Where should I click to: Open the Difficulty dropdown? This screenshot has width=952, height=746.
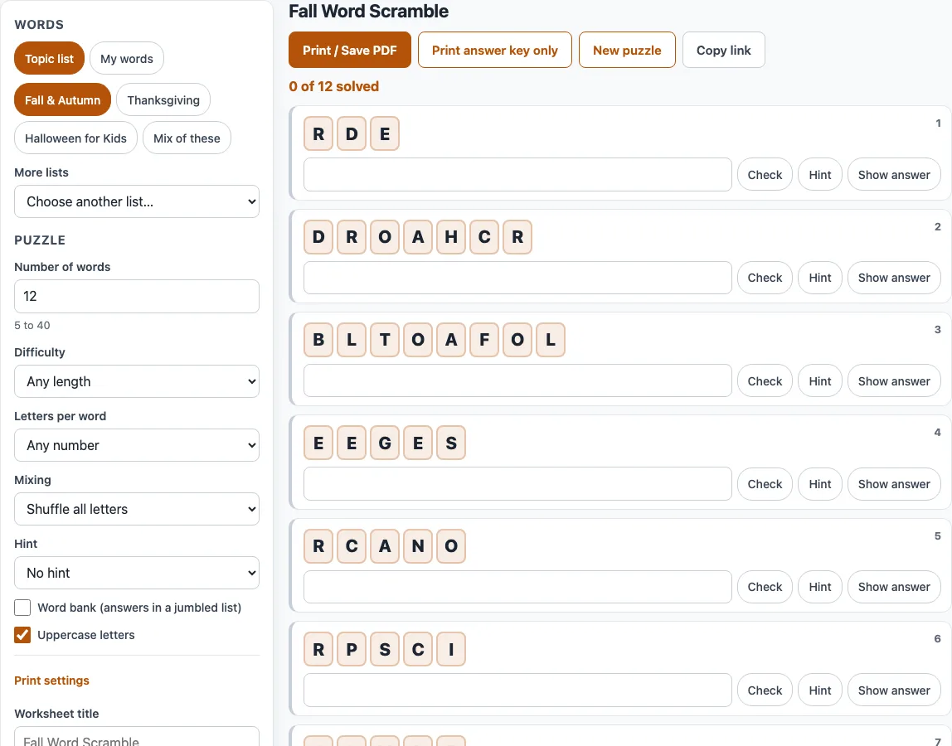click(x=137, y=381)
